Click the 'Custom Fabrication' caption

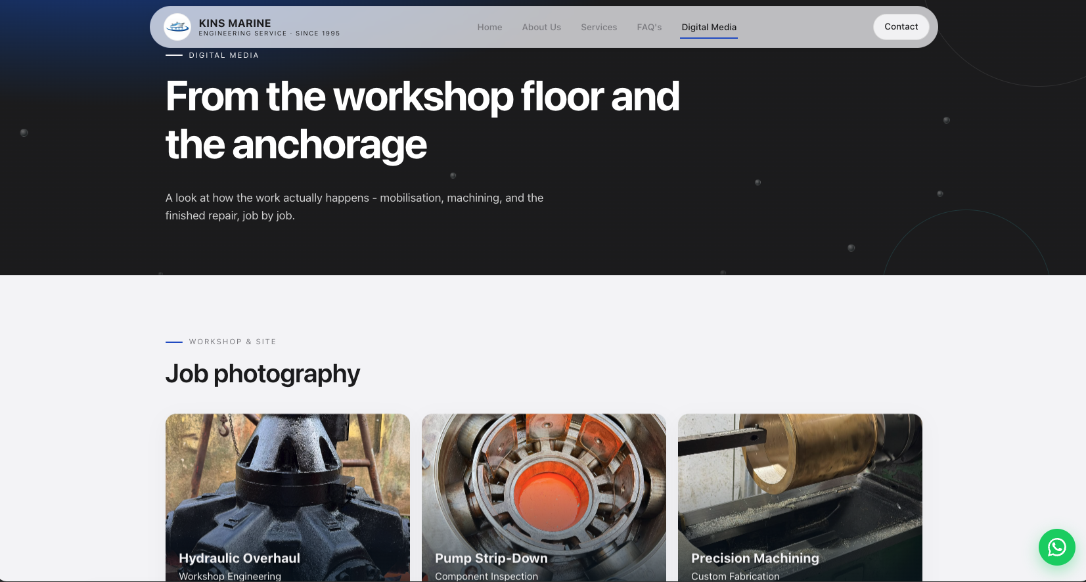pyautogui.click(x=735, y=576)
